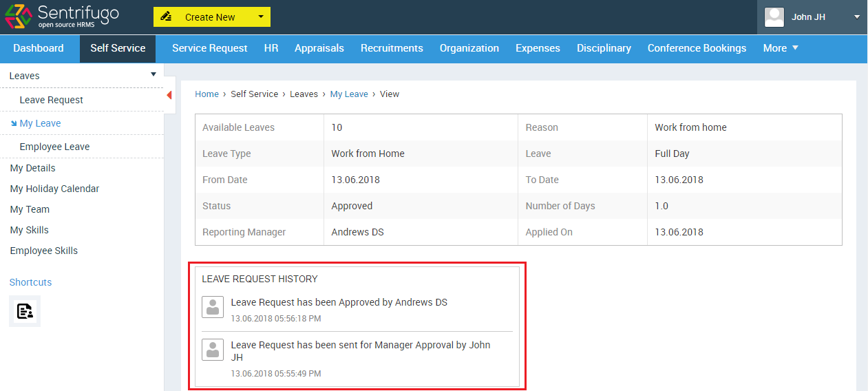Click the sent for Manager Approval avatar icon
Screen dimensions: 868x391
coord(213,350)
